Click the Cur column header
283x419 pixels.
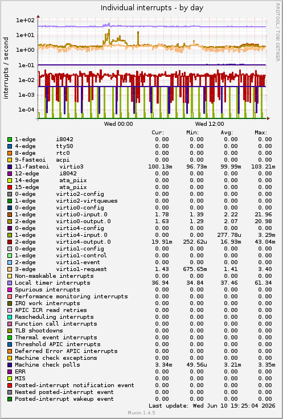coord(158,133)
